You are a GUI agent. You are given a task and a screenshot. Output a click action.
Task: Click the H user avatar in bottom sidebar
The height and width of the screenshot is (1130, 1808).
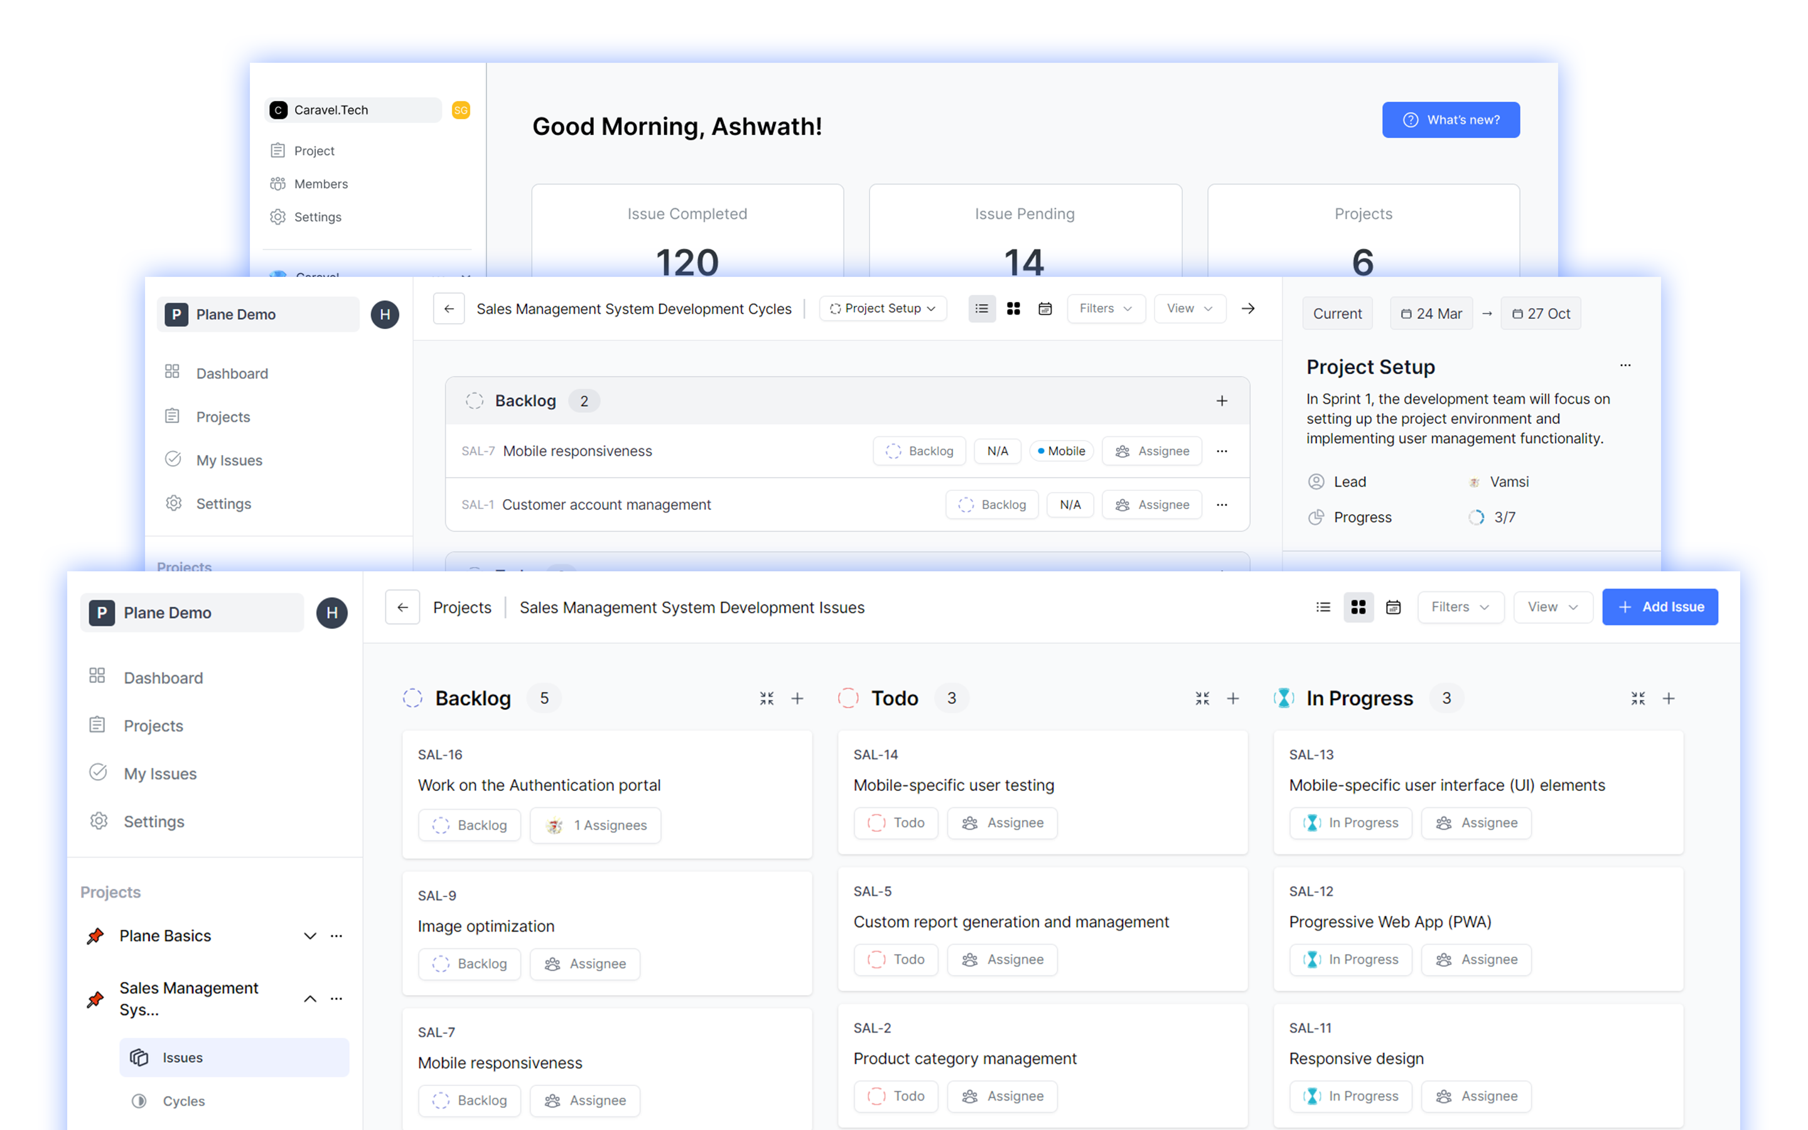(x=331, y=613)
